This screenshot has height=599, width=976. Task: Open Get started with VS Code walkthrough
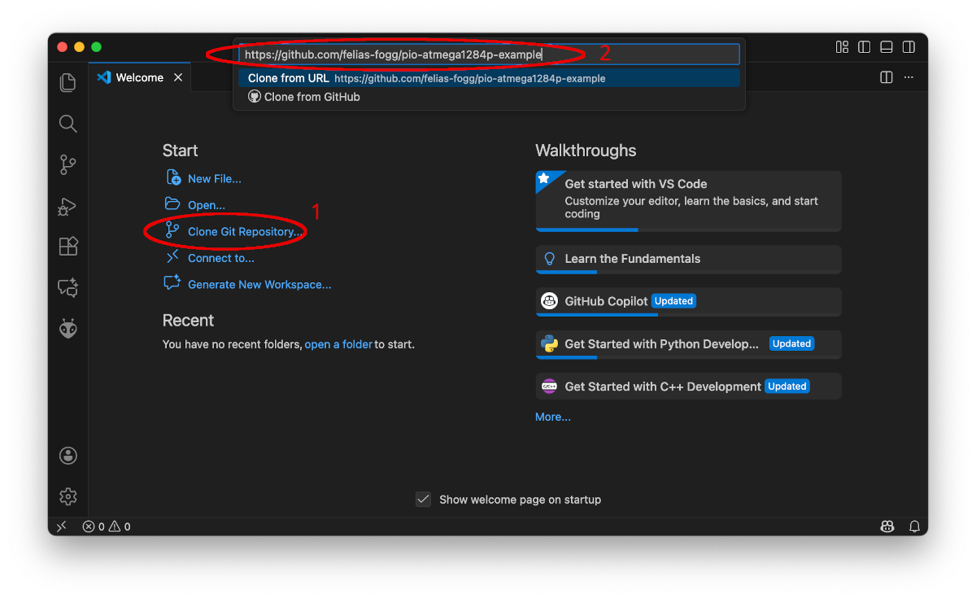pos(688,201)
